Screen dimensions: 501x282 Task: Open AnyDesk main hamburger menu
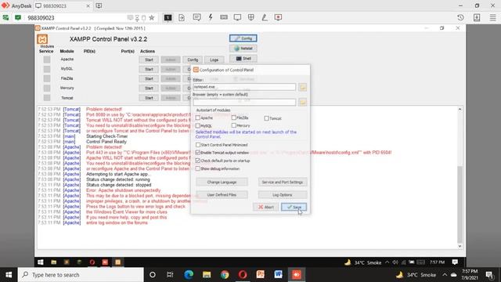coord(493,17)
